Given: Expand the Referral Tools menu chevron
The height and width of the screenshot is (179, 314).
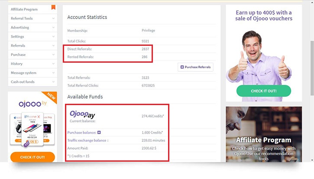Looking at the screenshot, I should (53, 19).
